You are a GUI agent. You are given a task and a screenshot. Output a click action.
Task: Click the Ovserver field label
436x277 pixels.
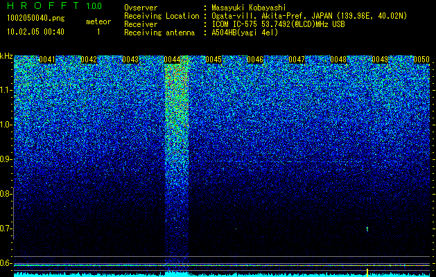tap(141, 8)
